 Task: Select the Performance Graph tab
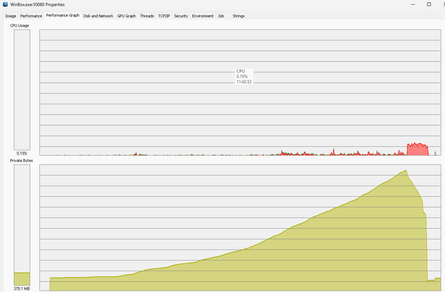click(x=63, y=15)
